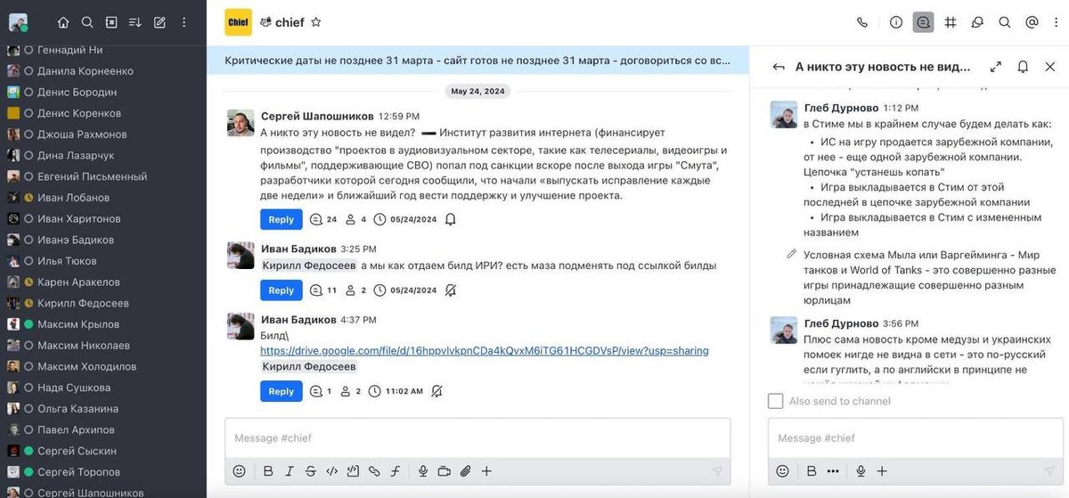
Task: Check the 'Also send to channel' box
Action: point(776,401)
